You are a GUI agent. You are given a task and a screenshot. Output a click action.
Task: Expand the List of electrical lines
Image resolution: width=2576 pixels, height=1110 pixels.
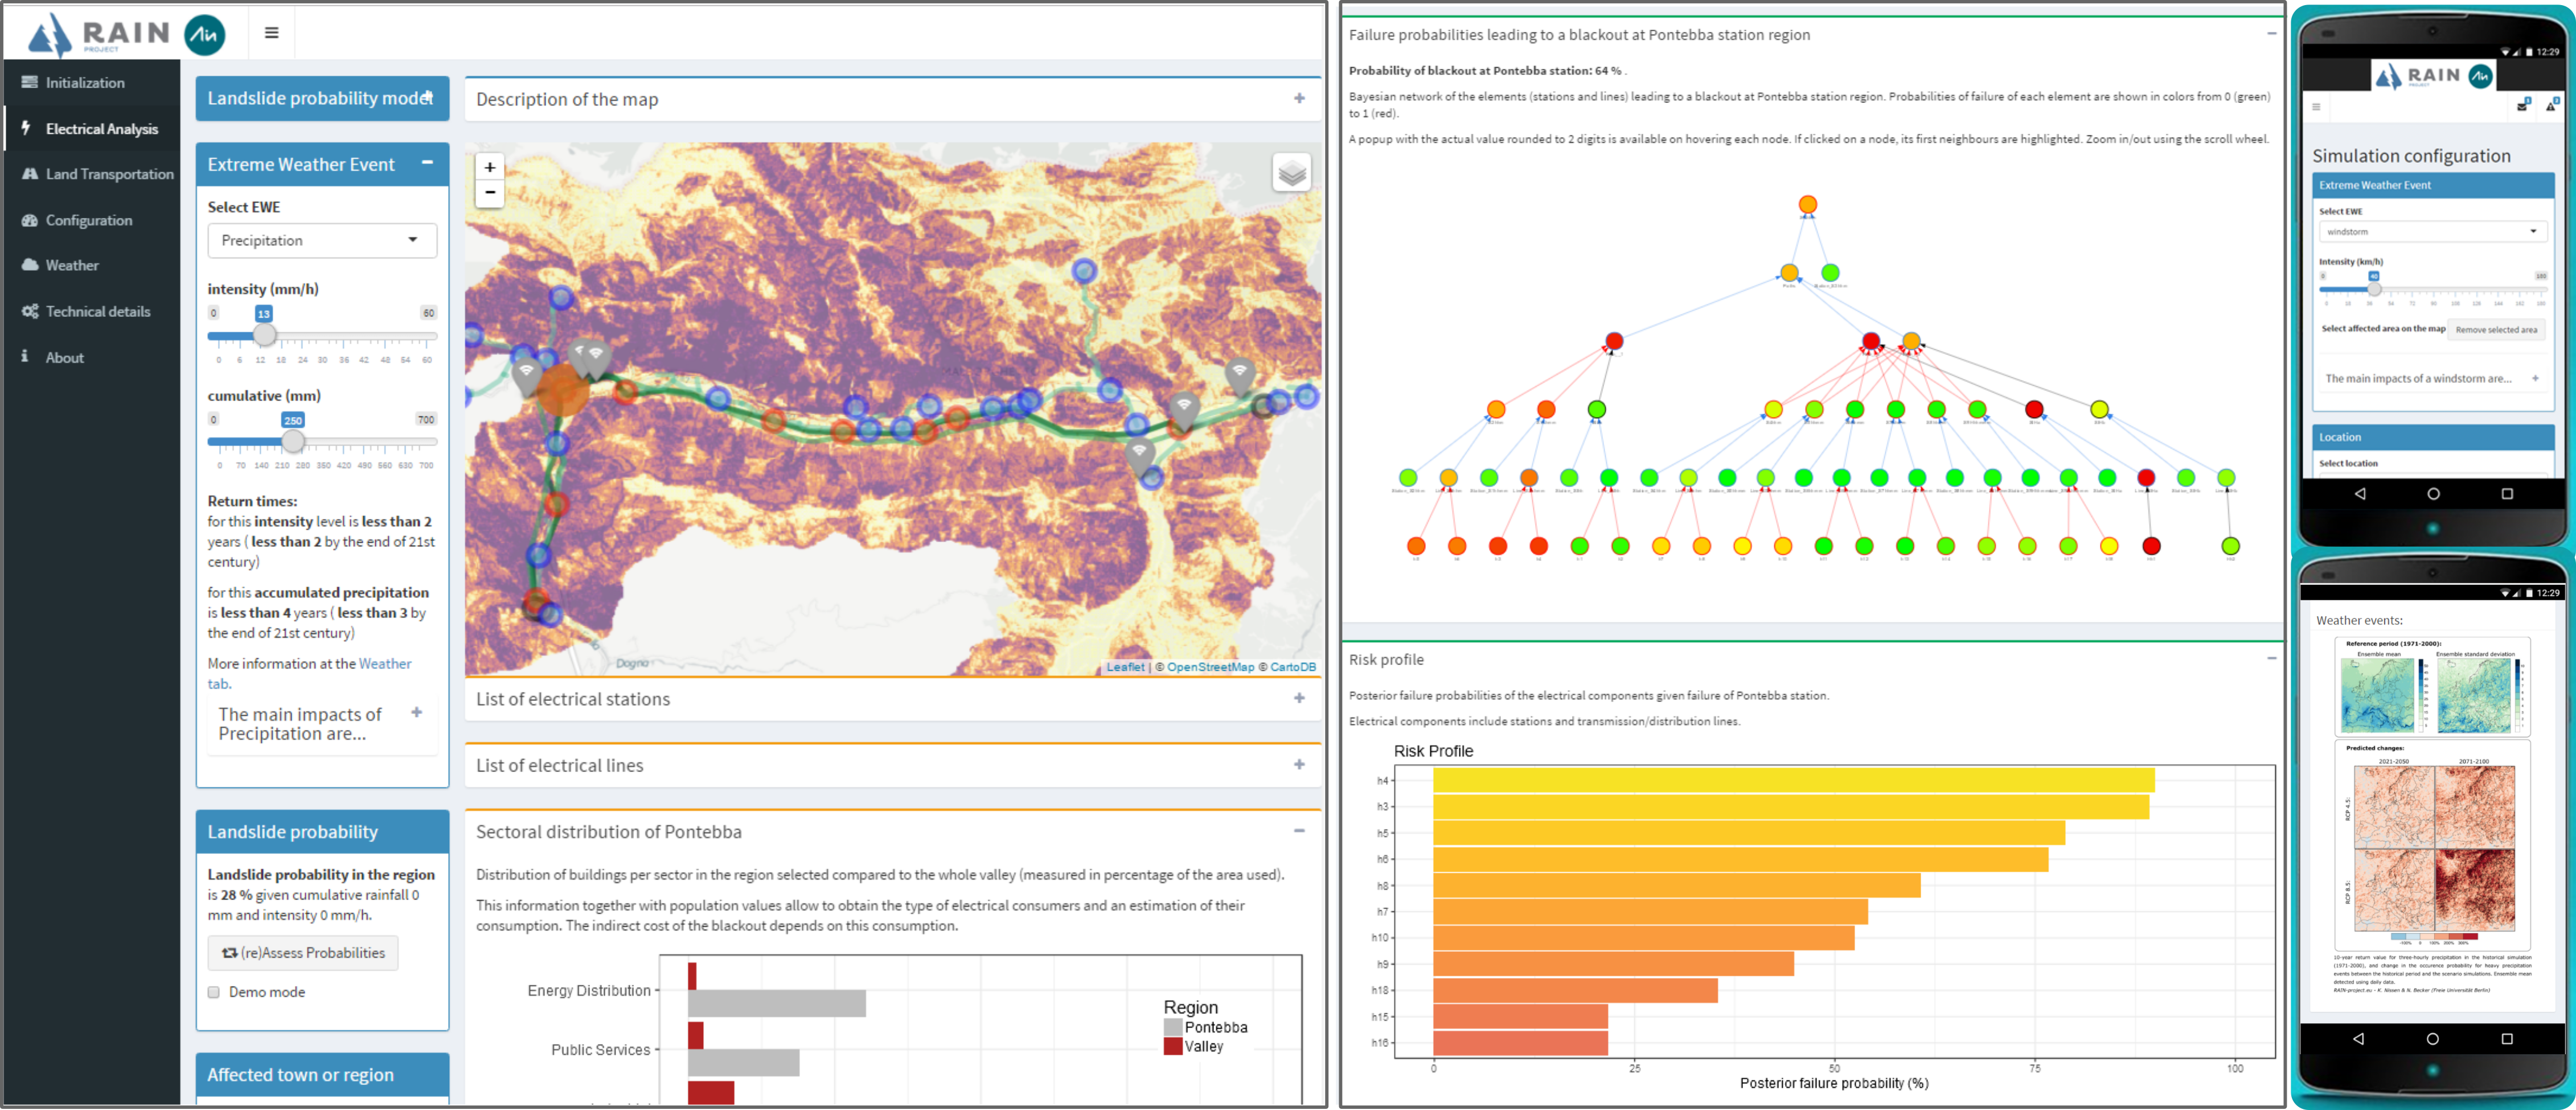[x=1299, y=764]
